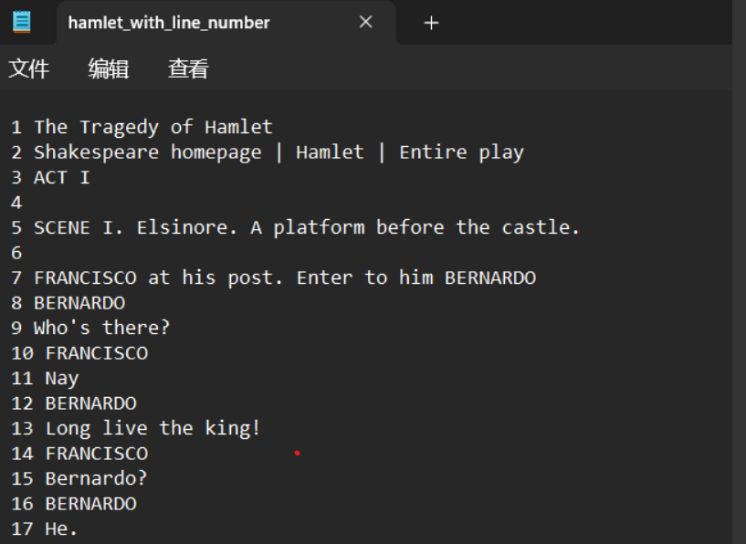Close the hamlet_with_line_number tab
This screenshot has width=746, height=544.
366,22
